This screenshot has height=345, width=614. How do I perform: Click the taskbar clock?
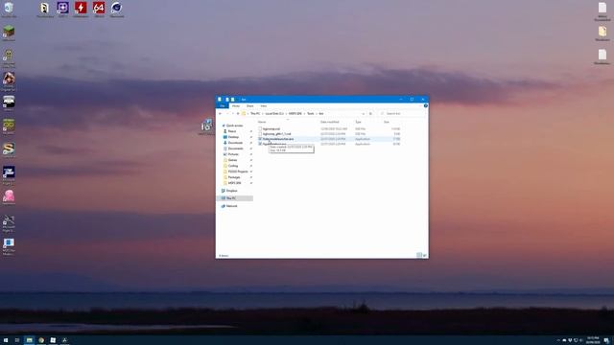click(593, 340)
